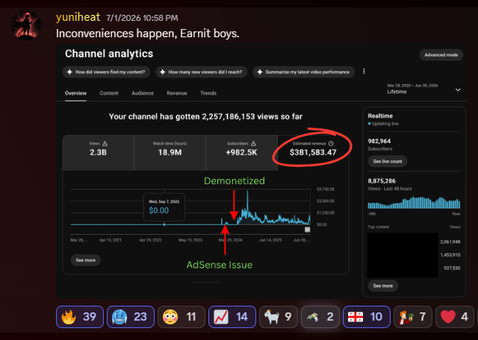Image resolution: width=478 pixels, height=340 pixels.
Task: Select the Watch time 18.9M card
Action: pyautogui.click(x=170, y=153)
